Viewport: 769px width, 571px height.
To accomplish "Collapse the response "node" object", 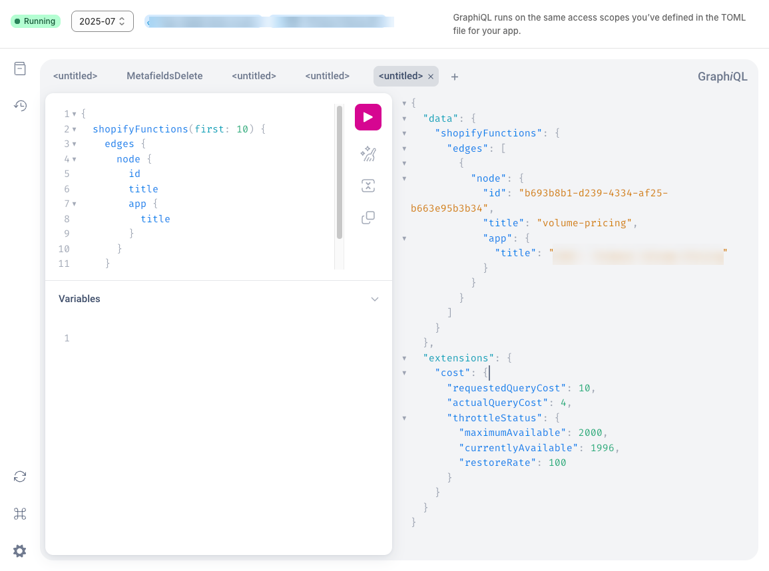I will click(404, 178).
